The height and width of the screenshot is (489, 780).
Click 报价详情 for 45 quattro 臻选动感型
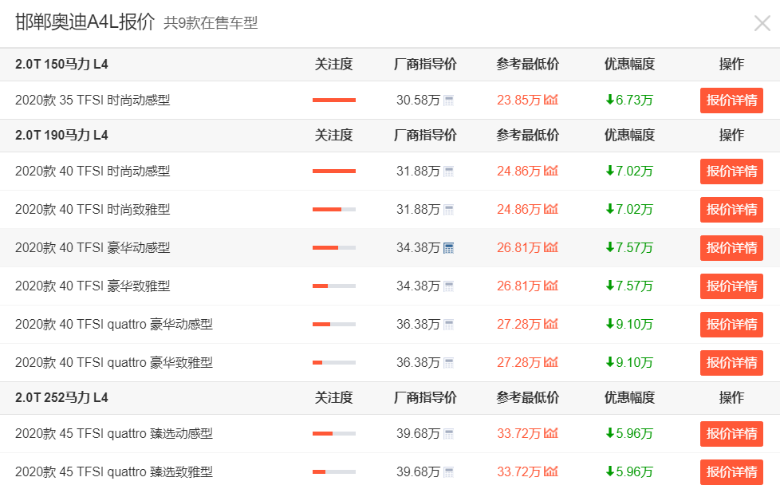click(x=731, y=434)
